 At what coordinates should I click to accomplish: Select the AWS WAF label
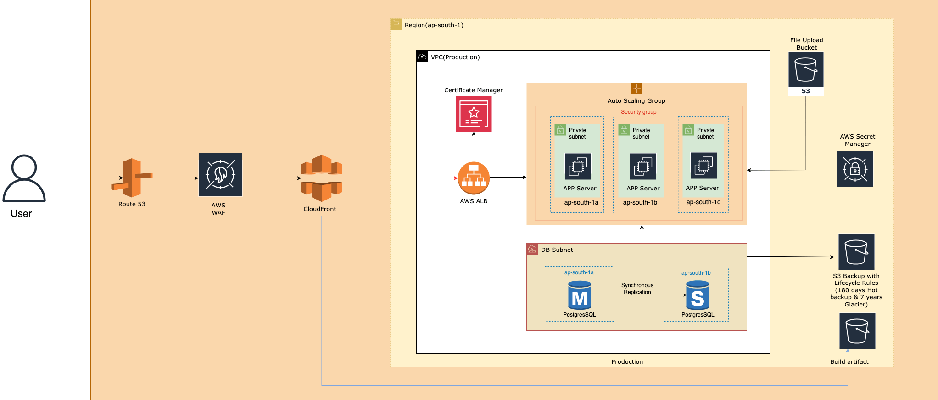pos(218,209)
